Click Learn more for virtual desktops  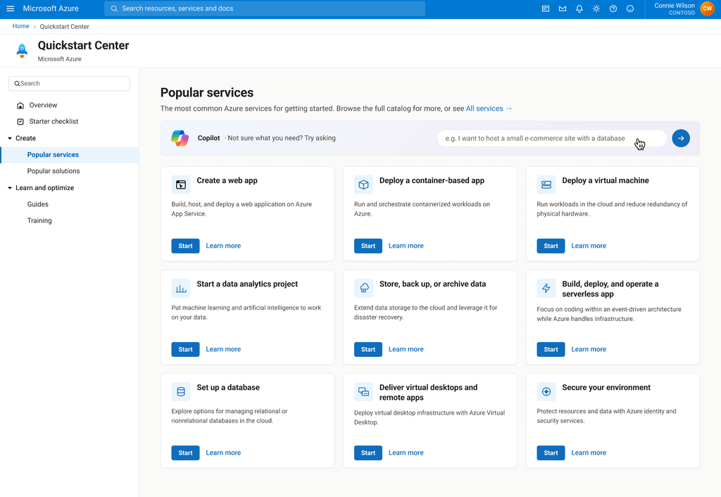[x=406, y=453]
